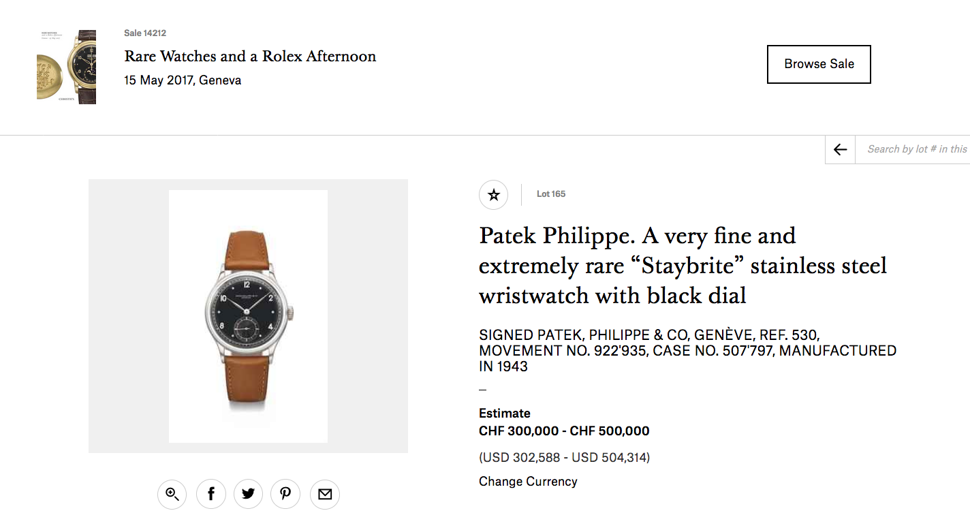Click the Browse Sale button
The width and height of the screenshot is (970, 513).
[x=819, y=64]
